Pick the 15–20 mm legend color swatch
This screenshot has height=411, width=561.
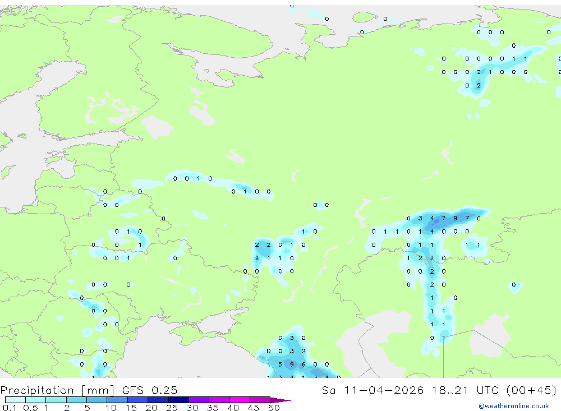[x=137, y=400]
